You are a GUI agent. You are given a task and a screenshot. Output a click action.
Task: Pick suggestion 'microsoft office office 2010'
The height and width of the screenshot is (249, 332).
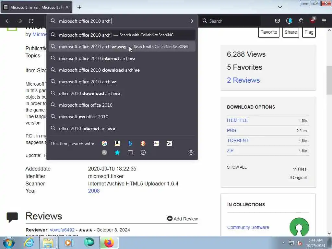(x=122, y=105)
